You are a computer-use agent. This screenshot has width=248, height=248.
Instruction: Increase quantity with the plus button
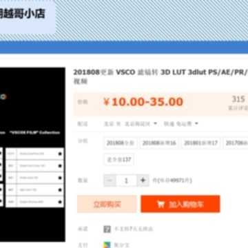143,180
